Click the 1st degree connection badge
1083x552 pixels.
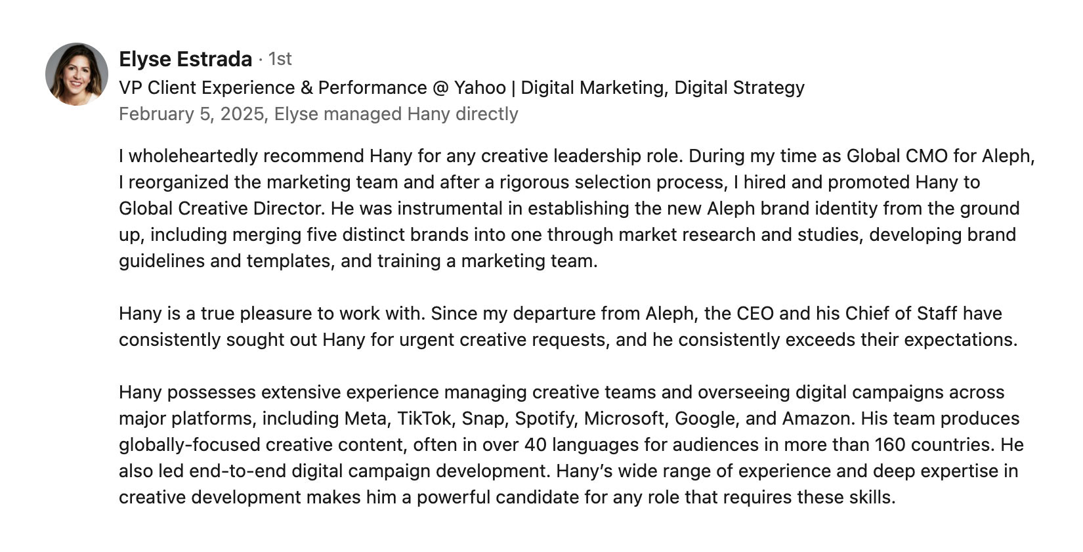[x=280, y=59]
